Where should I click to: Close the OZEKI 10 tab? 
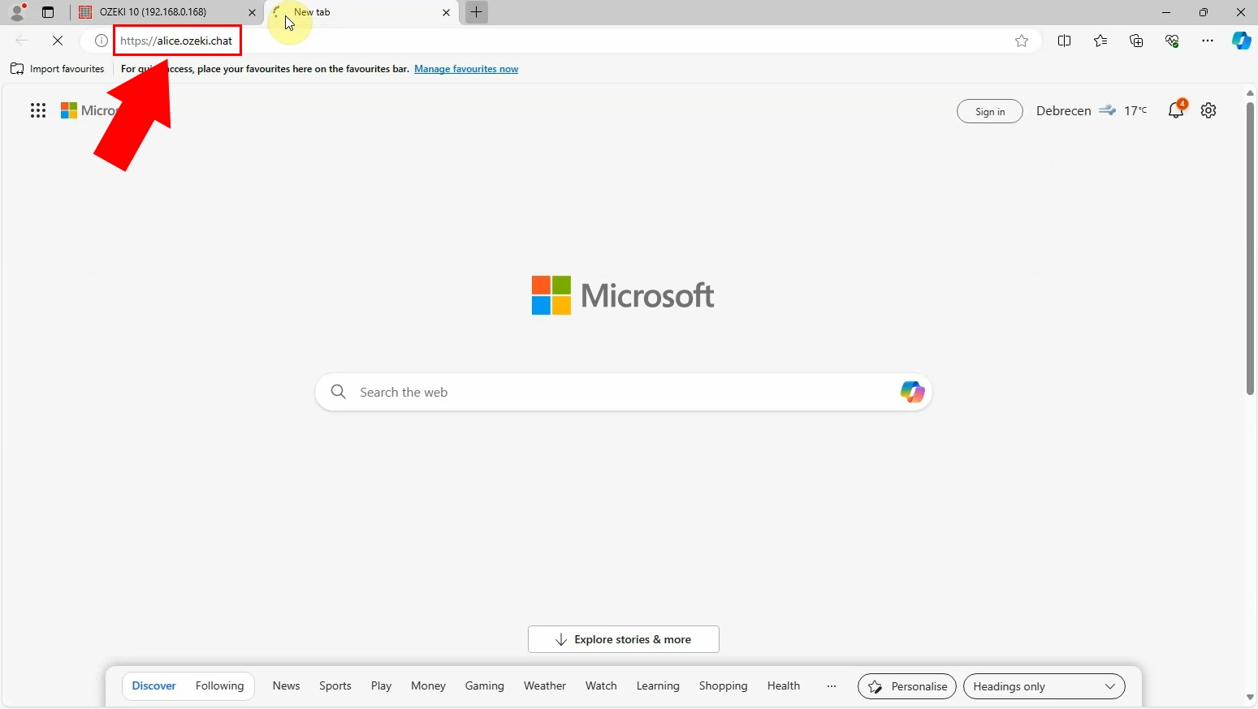(x=252, y=12)
